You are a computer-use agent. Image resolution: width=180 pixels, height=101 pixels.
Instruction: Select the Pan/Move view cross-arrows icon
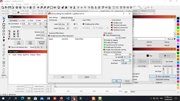38,8
